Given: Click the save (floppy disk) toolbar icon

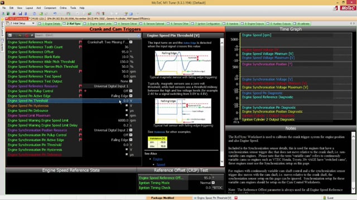Looking at the screenshot, I should tap(20, 13).
